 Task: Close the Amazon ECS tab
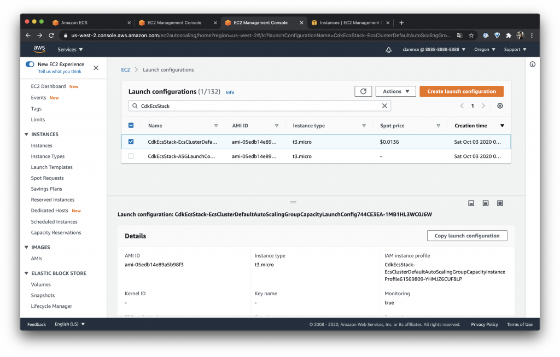click(x=129, y=22)
